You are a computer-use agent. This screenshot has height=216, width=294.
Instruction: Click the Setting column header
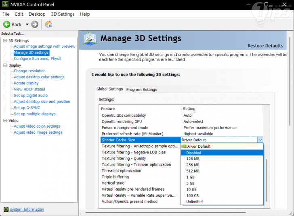tap(222, 109)
